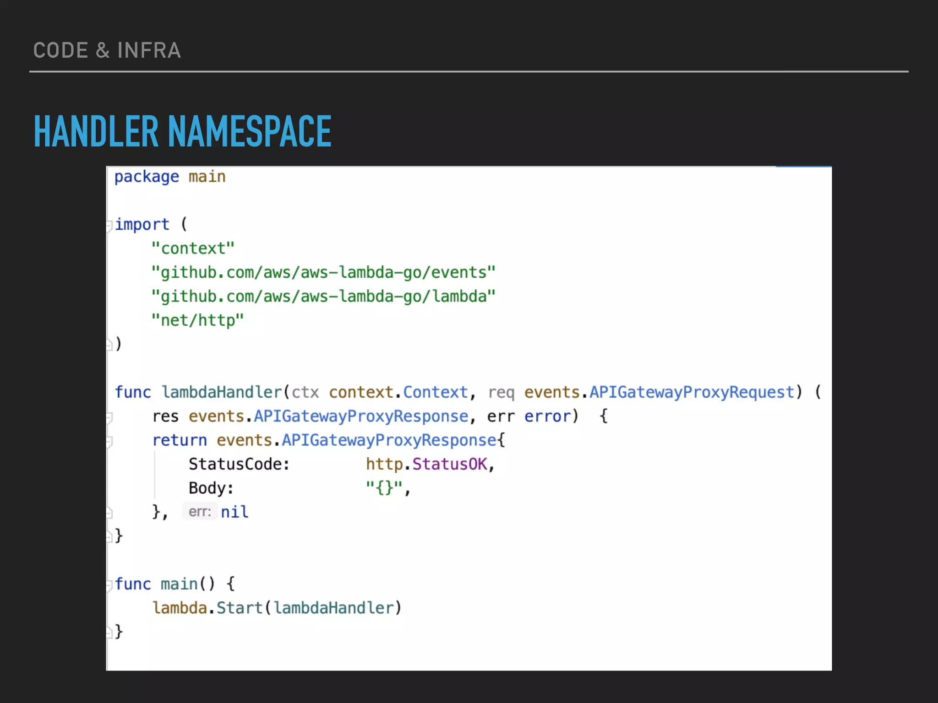Click the "net/http" import string

tap(198, 320)
